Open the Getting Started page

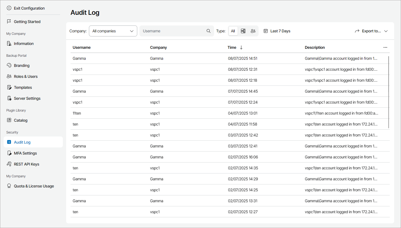(x=27, y=21)
